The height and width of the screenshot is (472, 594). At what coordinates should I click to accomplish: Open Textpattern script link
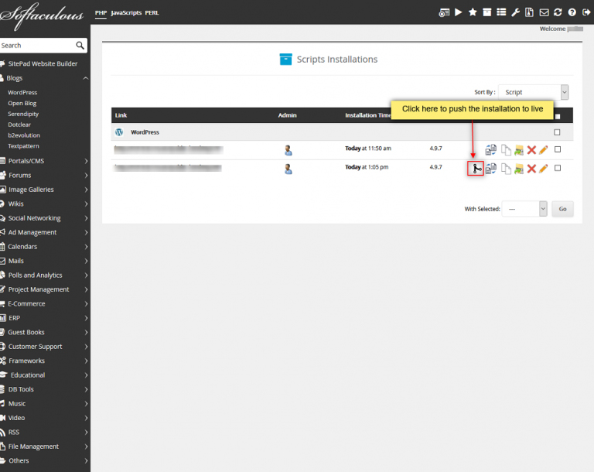tap(23, 146)
